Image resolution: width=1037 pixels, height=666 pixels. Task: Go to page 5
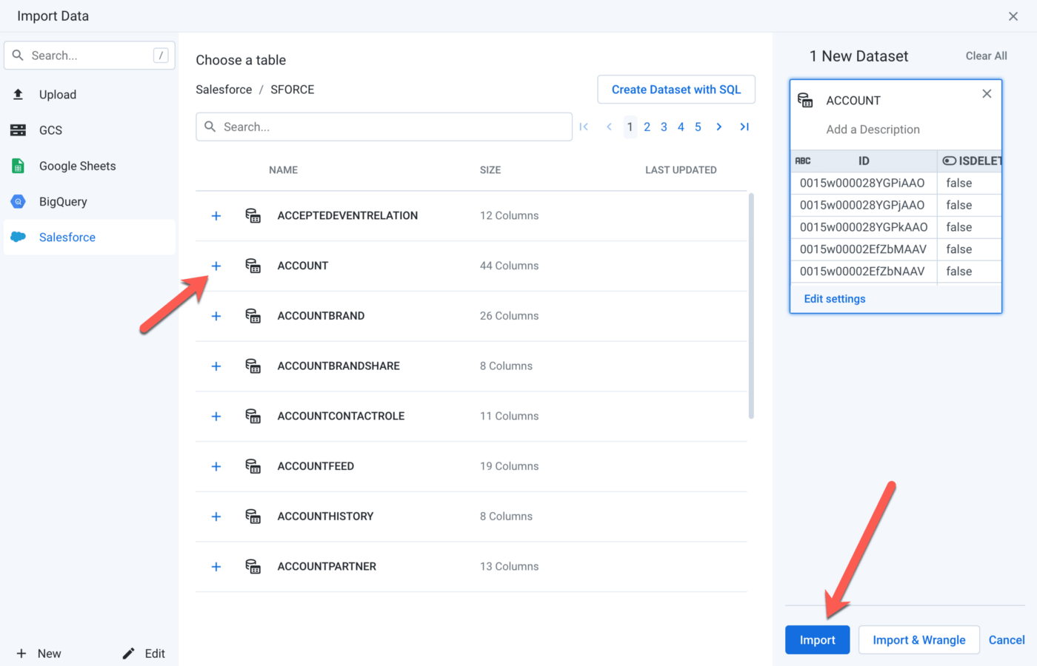point(698,127)
